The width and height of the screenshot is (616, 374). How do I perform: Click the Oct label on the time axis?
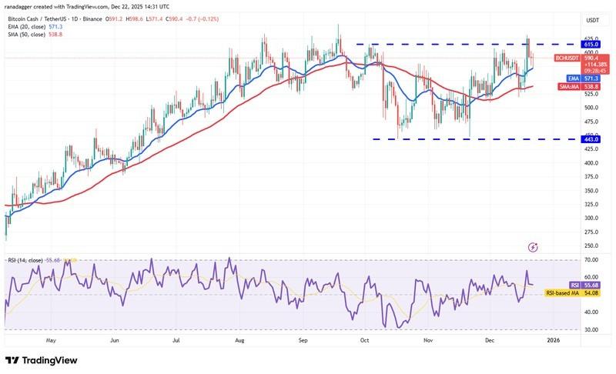364,339
